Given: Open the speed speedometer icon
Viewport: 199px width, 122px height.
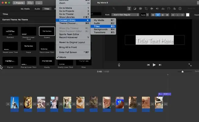Looking at the screenshot, I should 169,9.
